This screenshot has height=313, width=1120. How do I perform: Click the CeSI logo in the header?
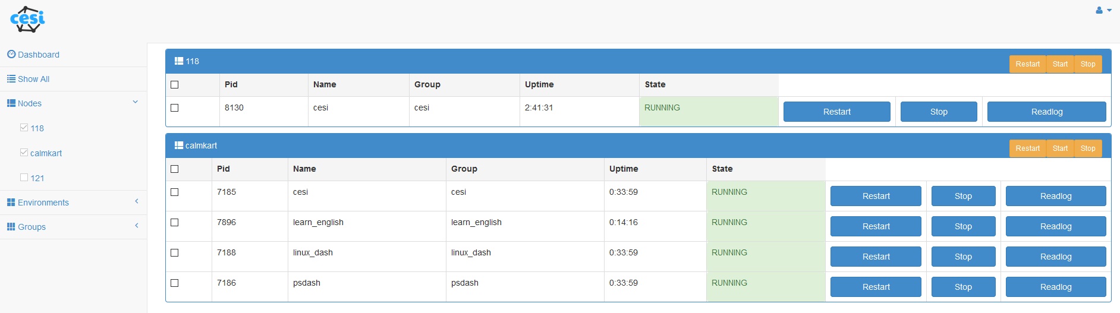click(27, 20)
